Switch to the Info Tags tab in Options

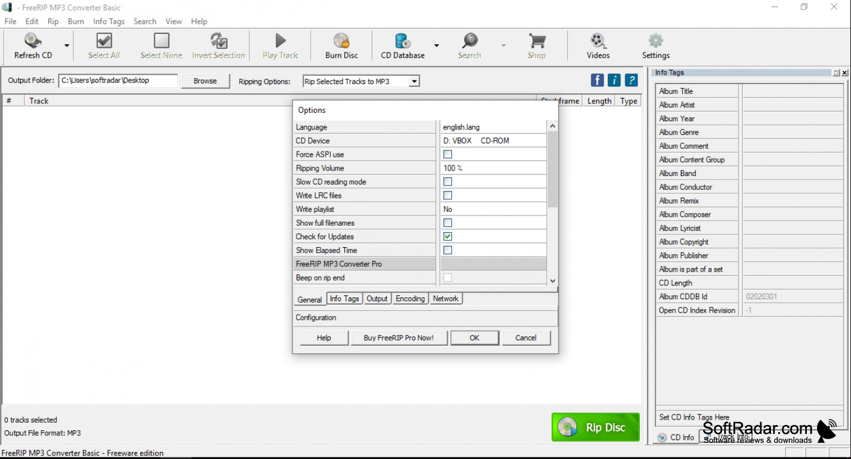pos(344,298)
